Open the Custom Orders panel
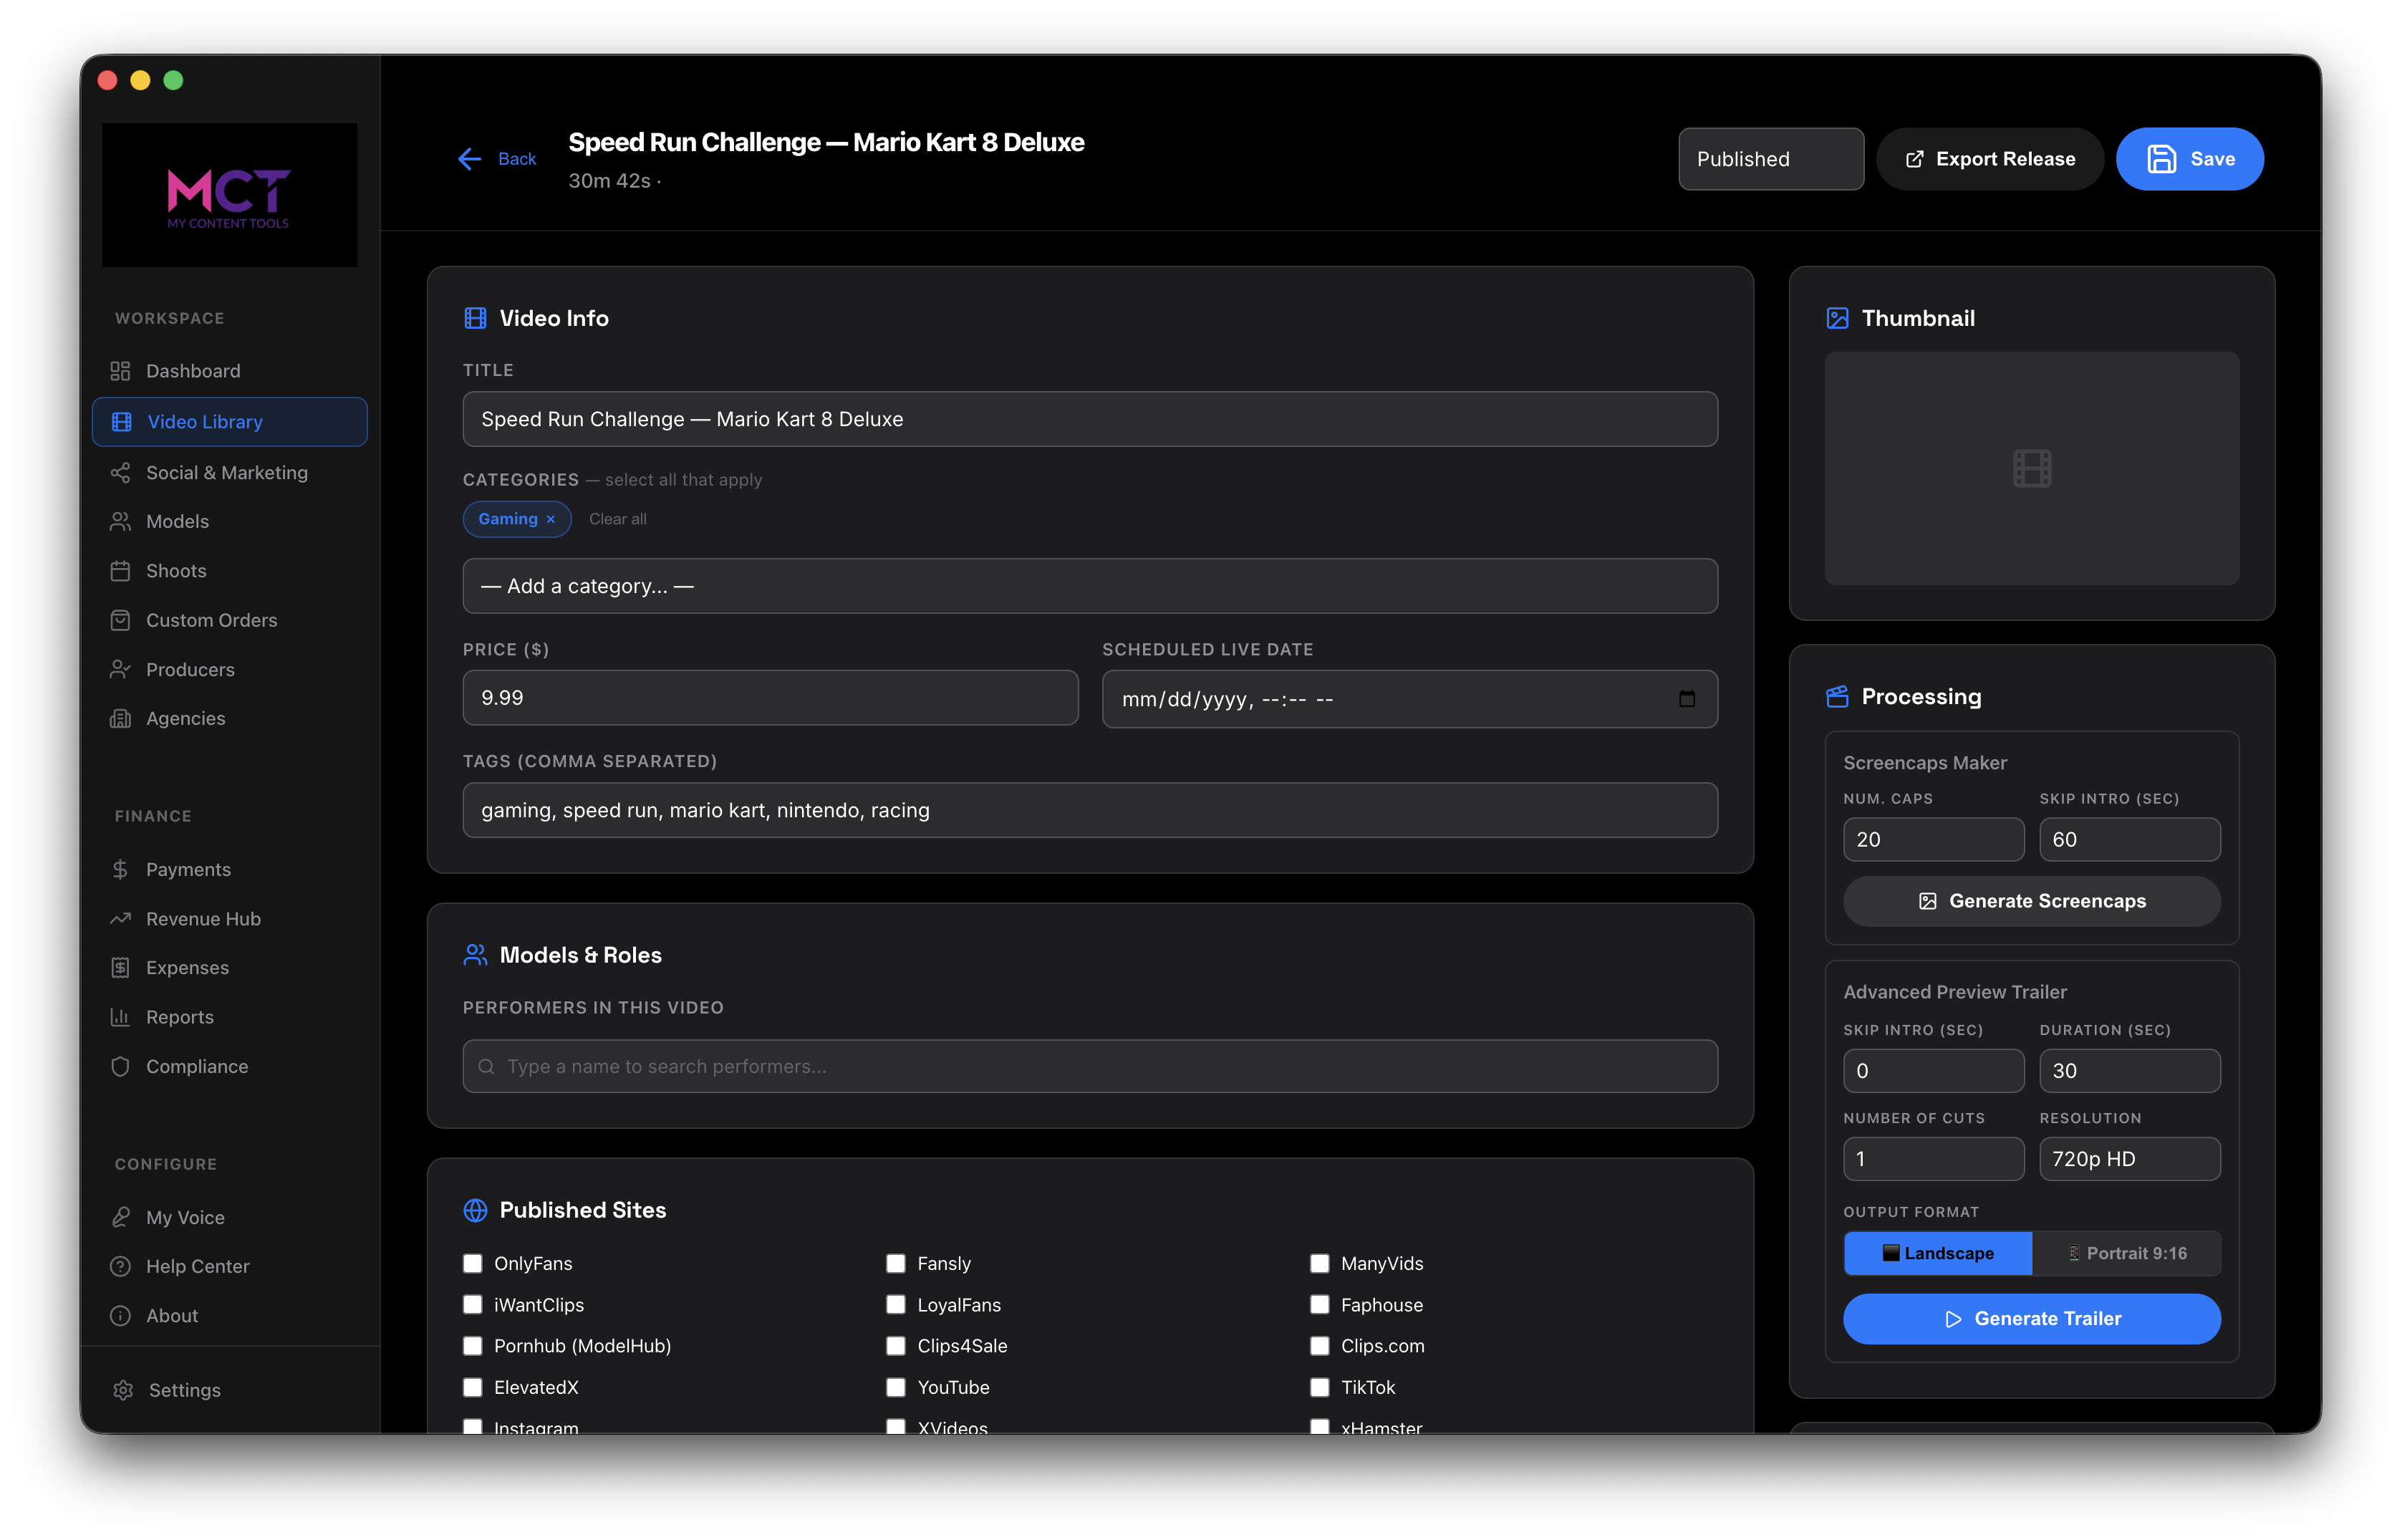 [x=211, y=620]
